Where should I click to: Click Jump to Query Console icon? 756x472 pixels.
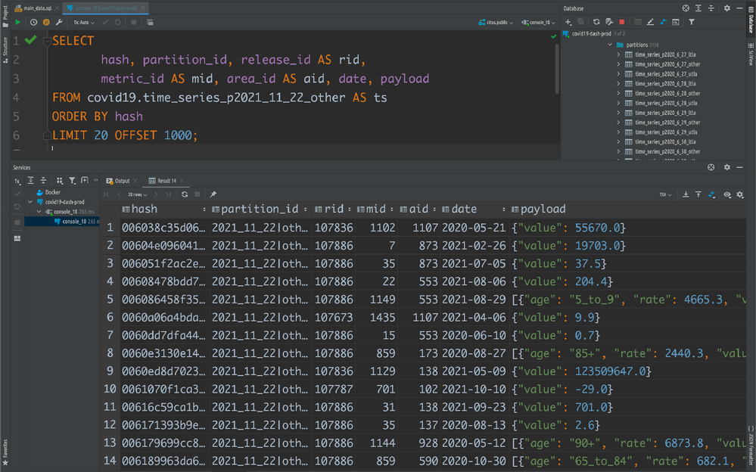(x=663, y=22)
